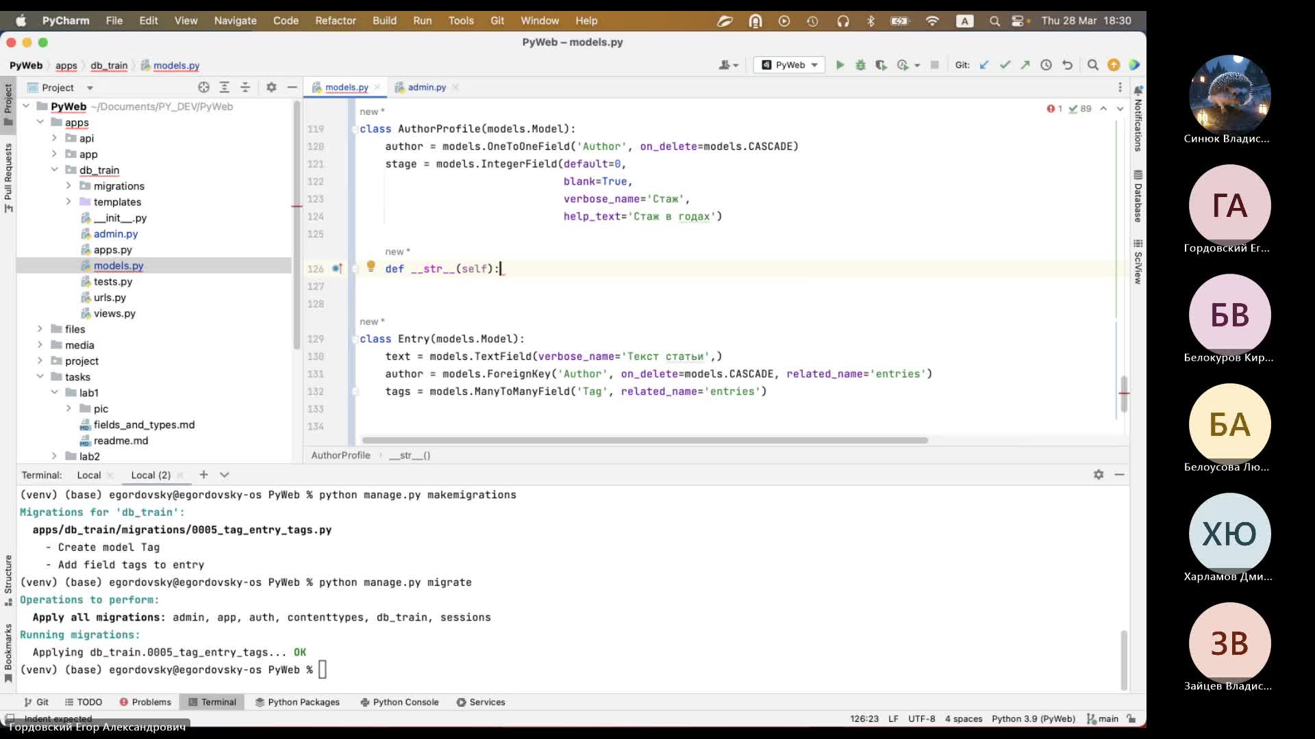1315x739 pixels.
Task: Open the Refactor menu
Action: (x=335, y=21)
